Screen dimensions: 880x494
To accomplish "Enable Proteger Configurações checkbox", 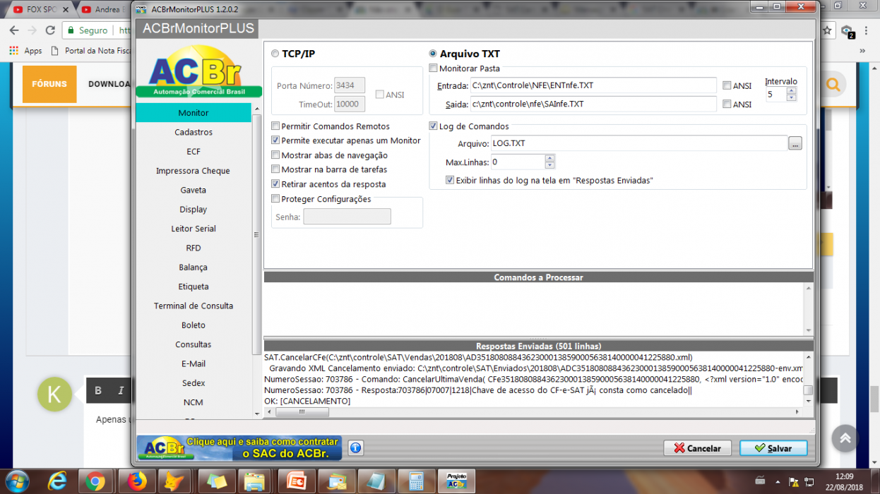I will [x=275, y=199].
